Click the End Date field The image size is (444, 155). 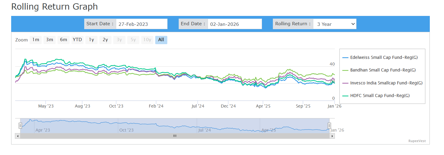click(x=234, y=24)
